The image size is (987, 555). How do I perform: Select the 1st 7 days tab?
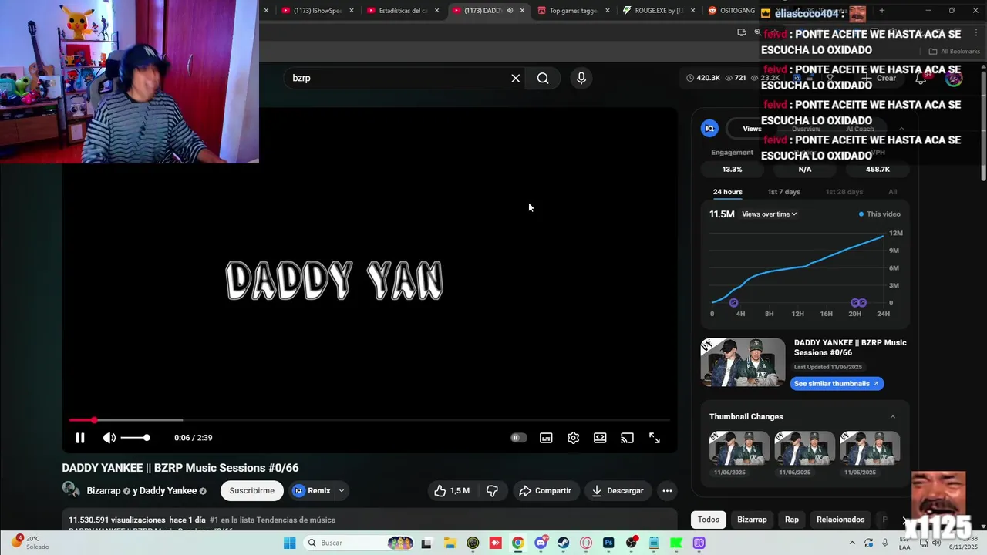point(783,192)
